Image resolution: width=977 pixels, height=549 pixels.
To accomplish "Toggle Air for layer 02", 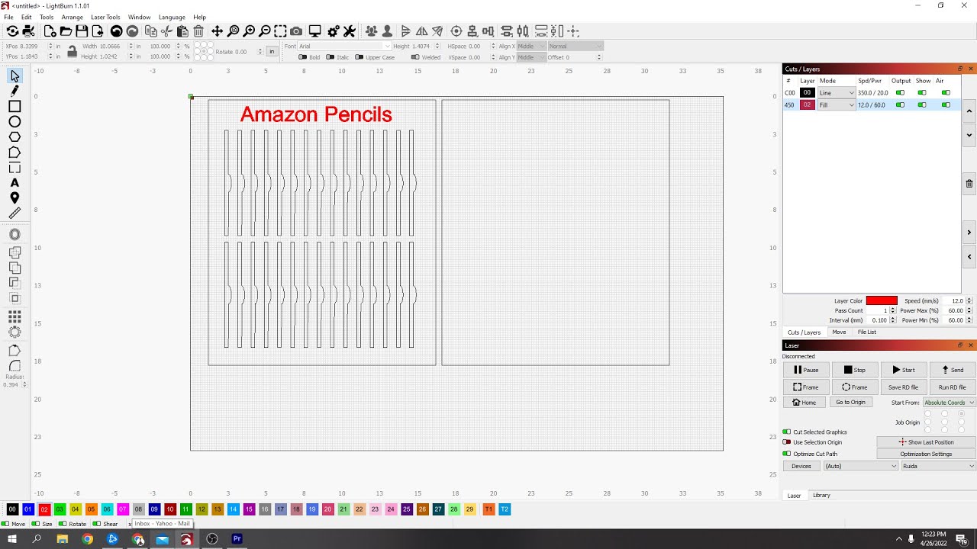I will [946, 105].
